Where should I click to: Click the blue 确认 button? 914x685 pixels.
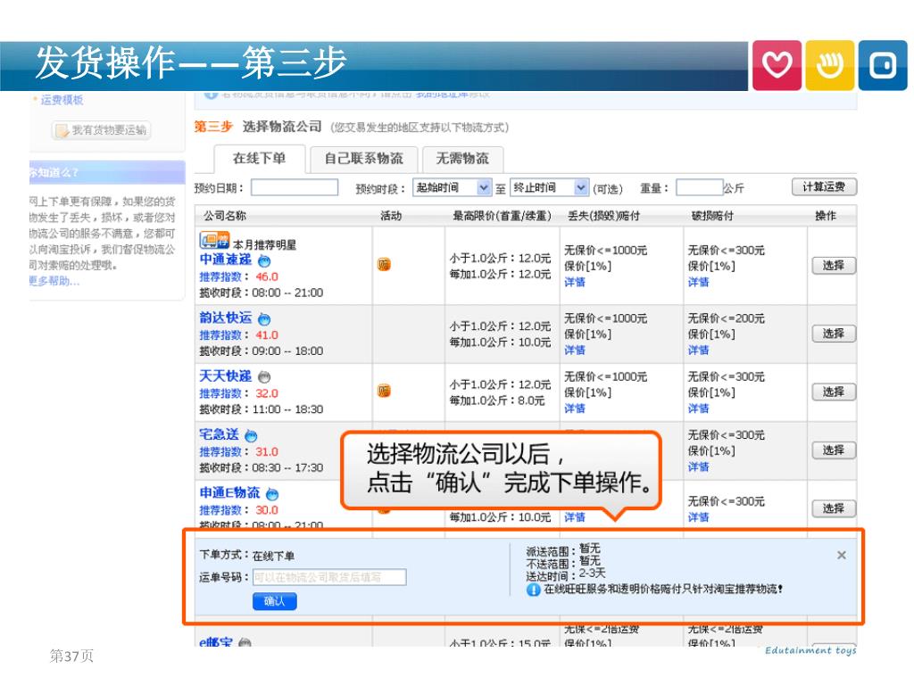point(275,601)
